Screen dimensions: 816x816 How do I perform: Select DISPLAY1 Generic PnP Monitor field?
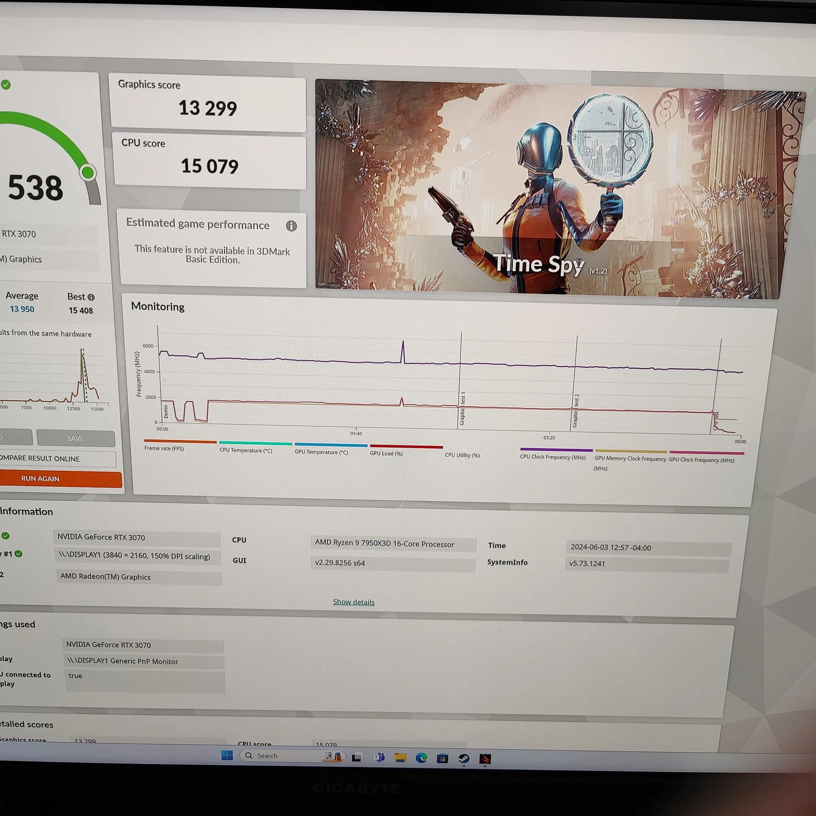pyautogui.click(x=143, y=661)
